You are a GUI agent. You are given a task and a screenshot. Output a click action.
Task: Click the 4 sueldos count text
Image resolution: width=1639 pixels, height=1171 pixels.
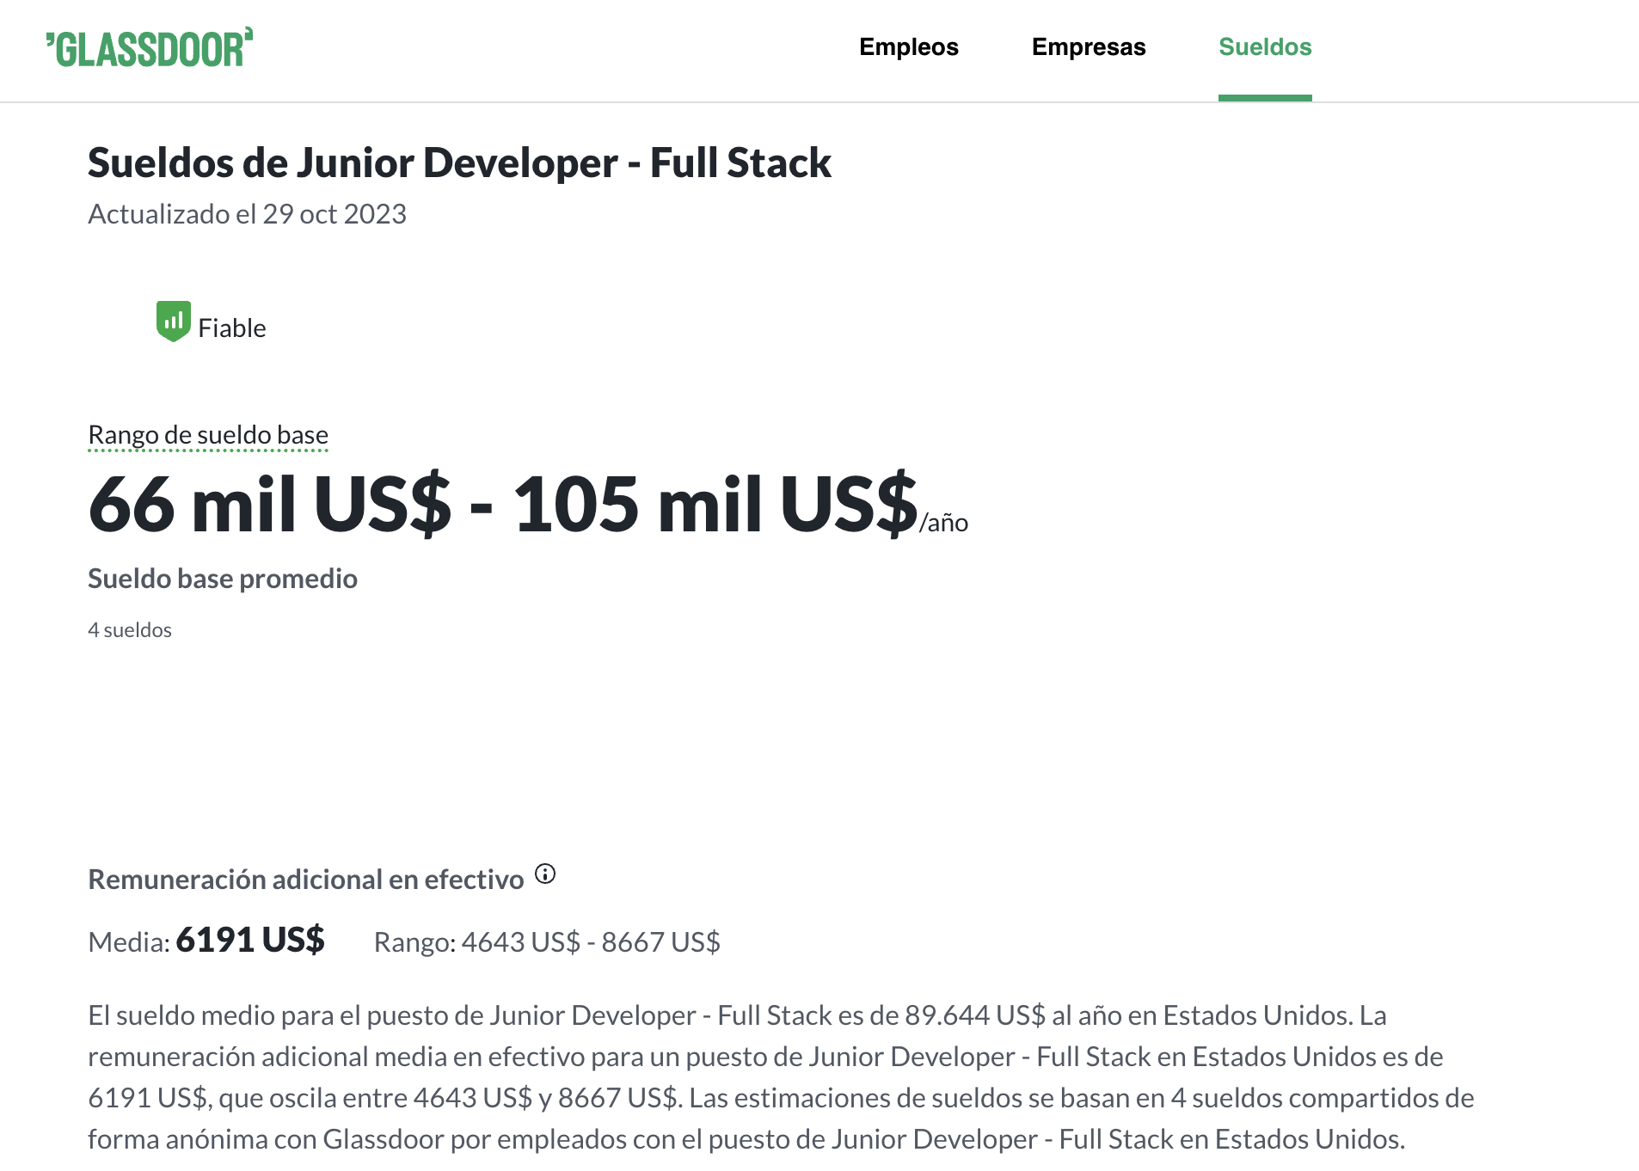pyautogui.click(x=130, y=630)
